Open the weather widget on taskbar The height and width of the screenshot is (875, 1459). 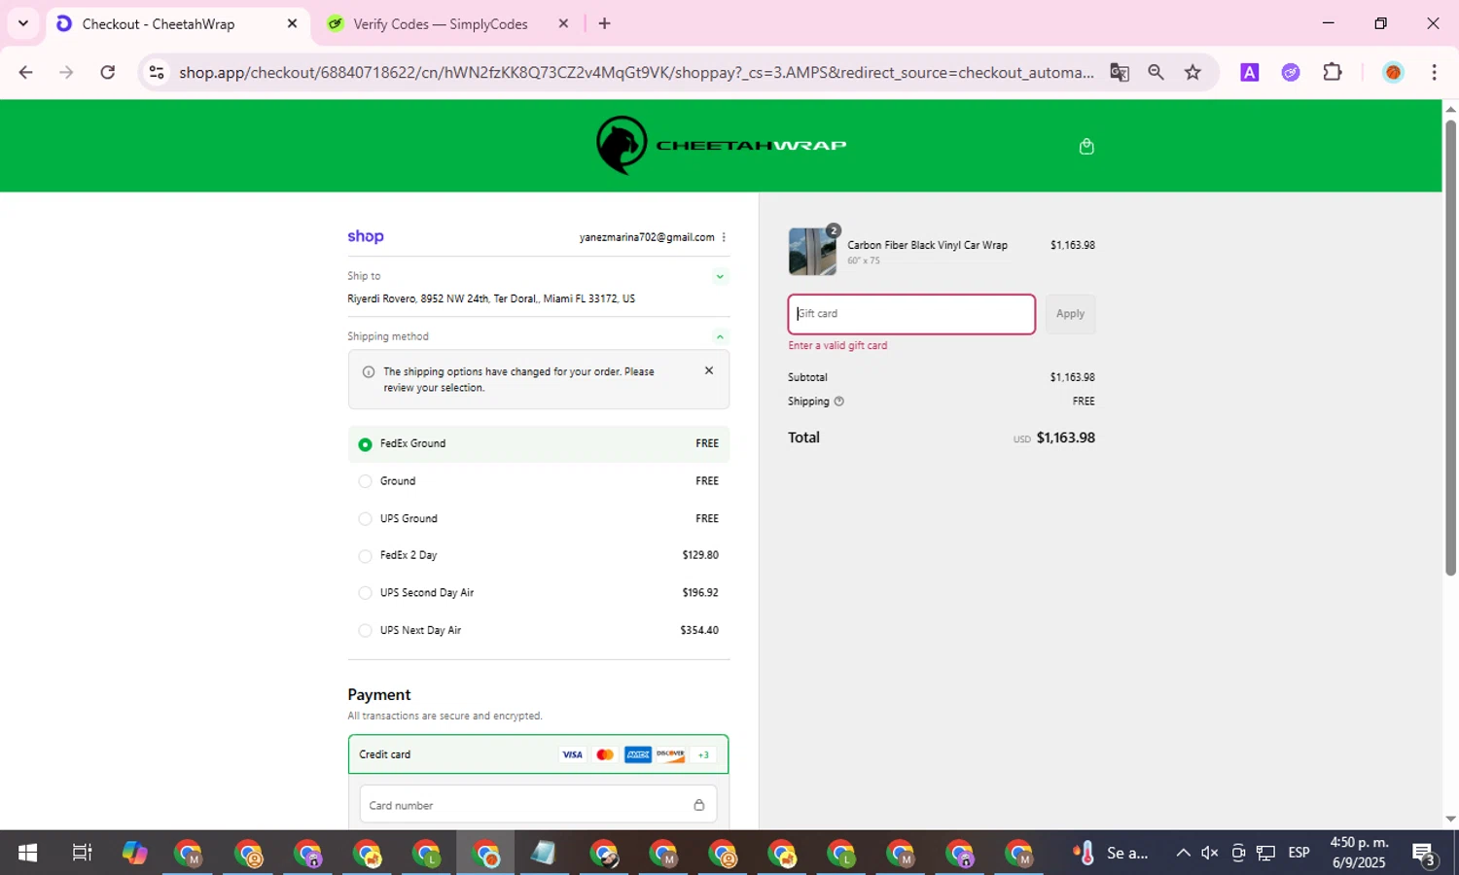1110,853
